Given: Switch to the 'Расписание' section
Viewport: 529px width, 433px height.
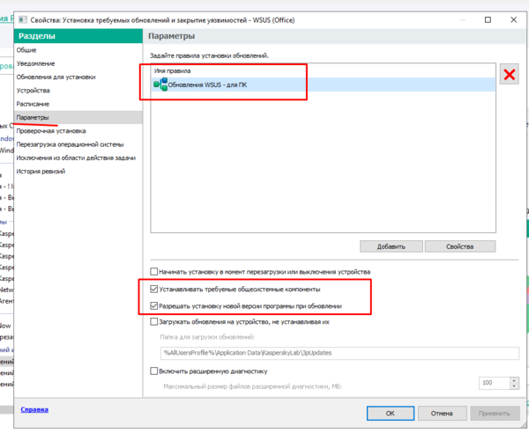Looking at the screenshot, I should point(34,104).
